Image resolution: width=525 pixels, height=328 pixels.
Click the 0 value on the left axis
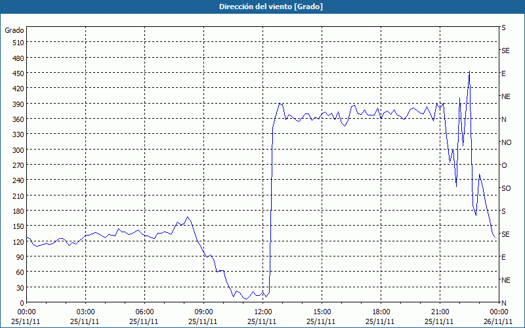[x=22, y=303]
